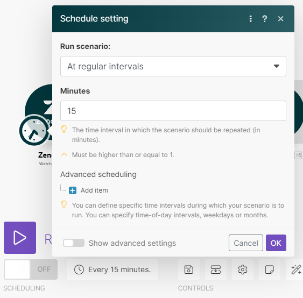The image size is (303, 298).
Task: Click the clock schedule icon on Zendesk module
Action: (x=34, y=131)
